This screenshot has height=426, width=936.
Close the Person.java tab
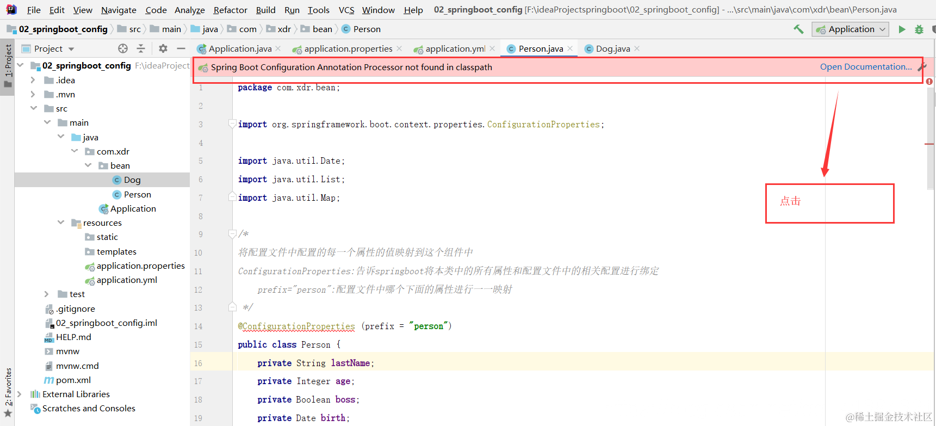[570, 48]
